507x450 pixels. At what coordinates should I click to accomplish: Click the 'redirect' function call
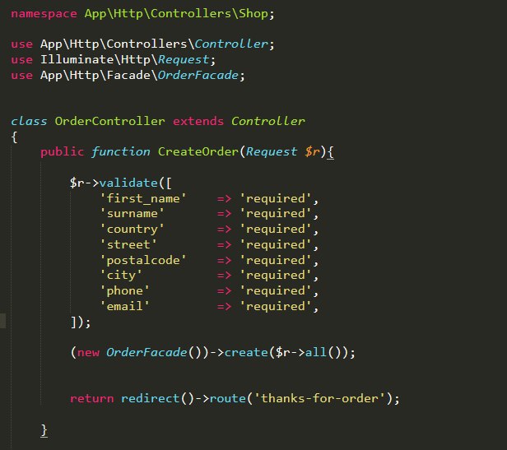click(x=151, y=399)
